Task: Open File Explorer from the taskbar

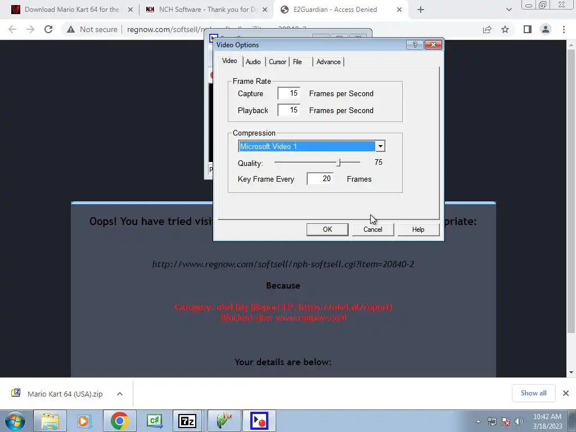Action: (50, 421)
